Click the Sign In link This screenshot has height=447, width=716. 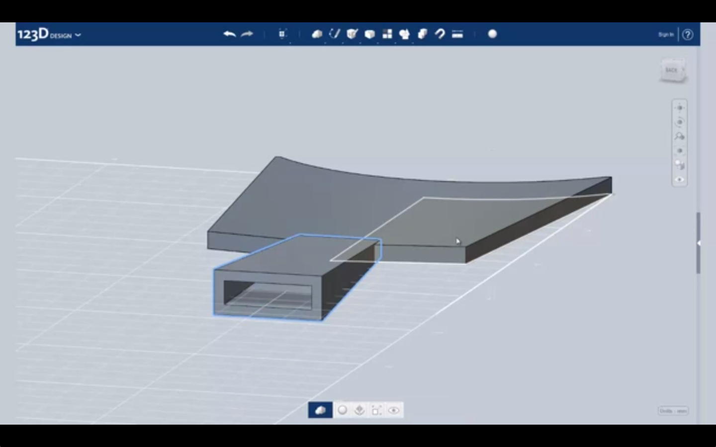[666, 34]
